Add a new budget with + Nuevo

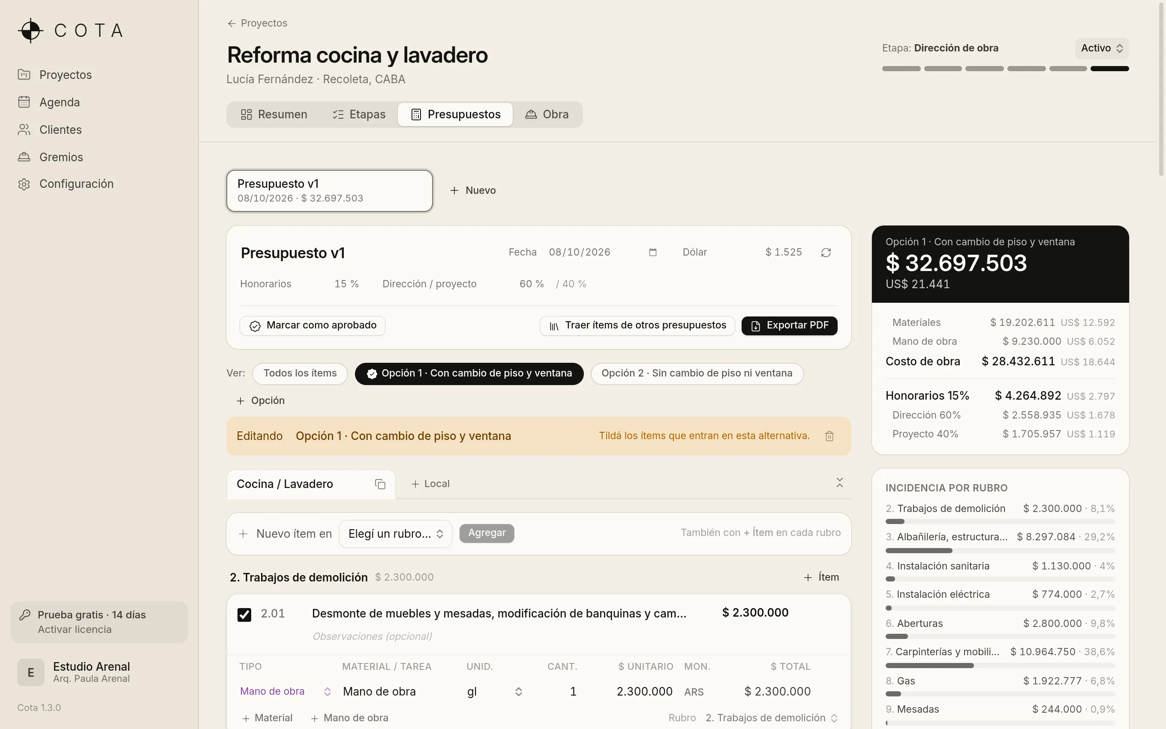click(x=473, y=190)
